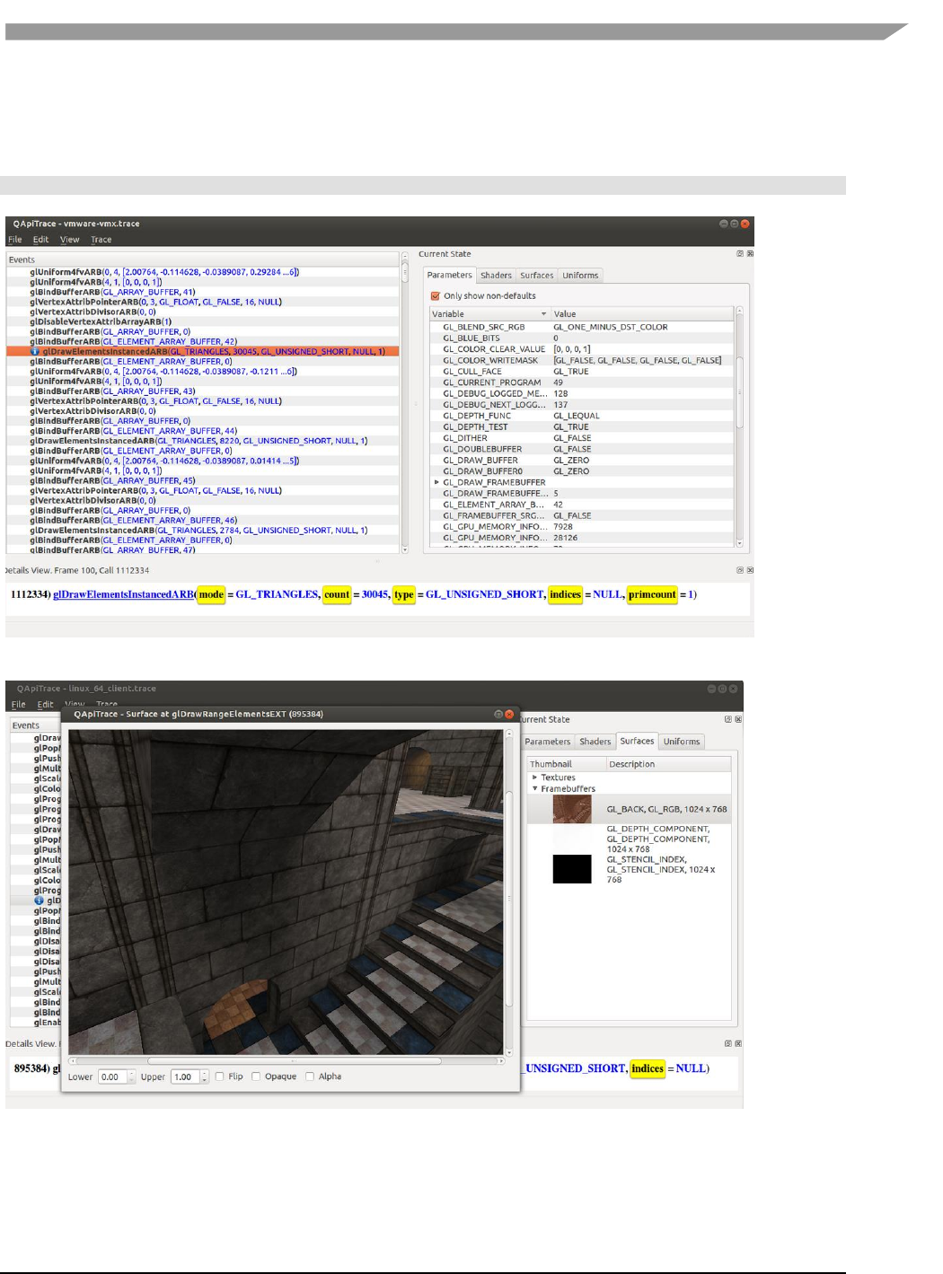
Task: Switch to Uniforms tab in linux_64_client.trace window
Action: pos(682,742)
